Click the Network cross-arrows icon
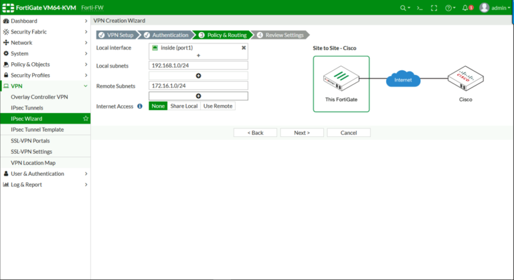The image size is (514, 280). click(x=6, y=43)
